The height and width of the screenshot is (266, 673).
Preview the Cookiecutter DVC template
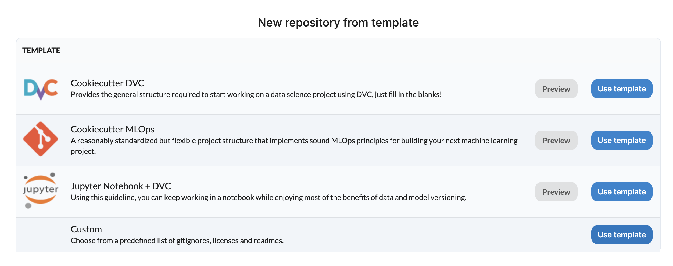(556, 89)
